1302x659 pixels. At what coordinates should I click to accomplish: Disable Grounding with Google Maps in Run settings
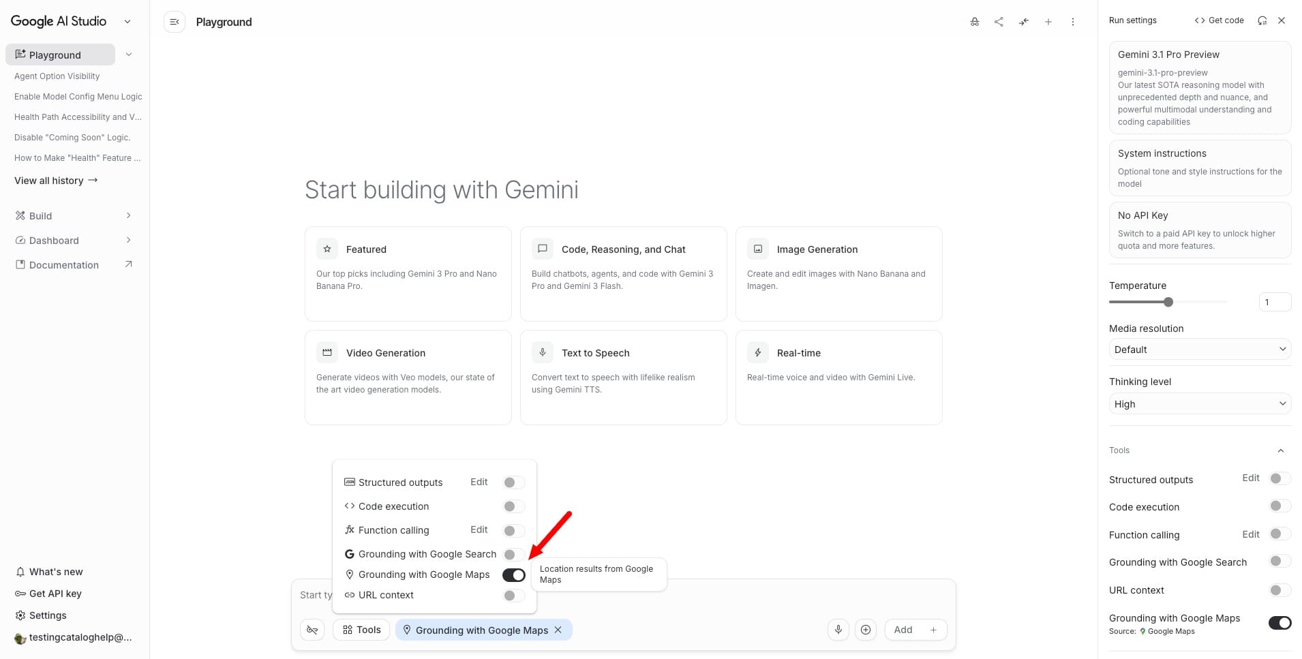point(1280,623)
